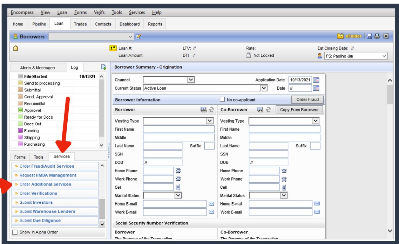The image size is (399, 244).
Task: Open the Alerts & Messages tab
Action: 38,68
